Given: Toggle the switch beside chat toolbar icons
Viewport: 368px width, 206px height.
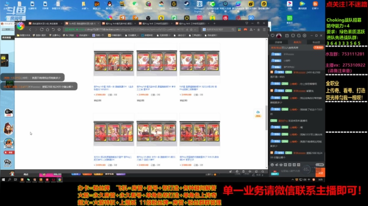Looking at the screenshot, I should (319, 165).
